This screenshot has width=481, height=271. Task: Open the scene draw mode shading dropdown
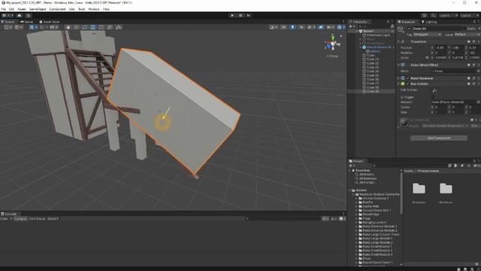click(273, 27)
